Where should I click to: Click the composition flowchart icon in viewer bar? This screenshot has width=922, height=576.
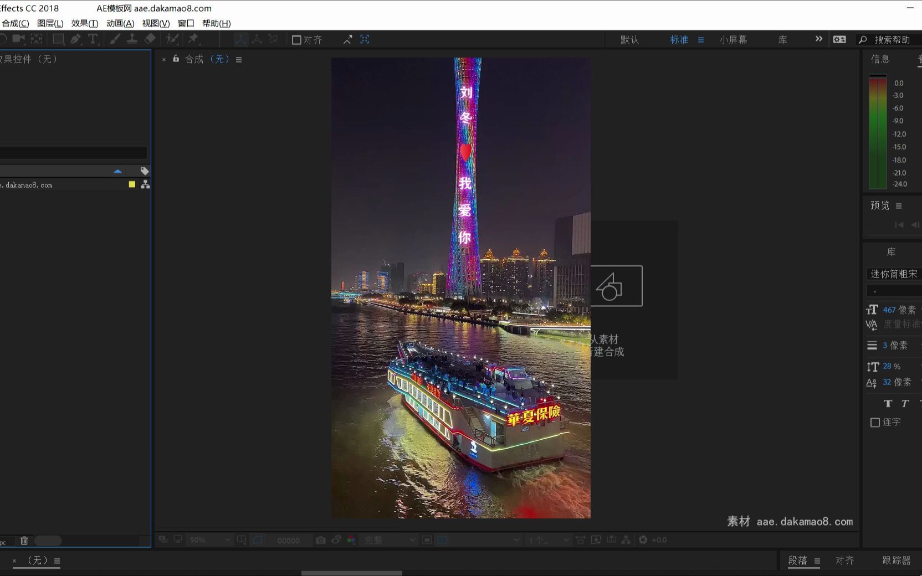pyautogui.click(x=626, y=540)
